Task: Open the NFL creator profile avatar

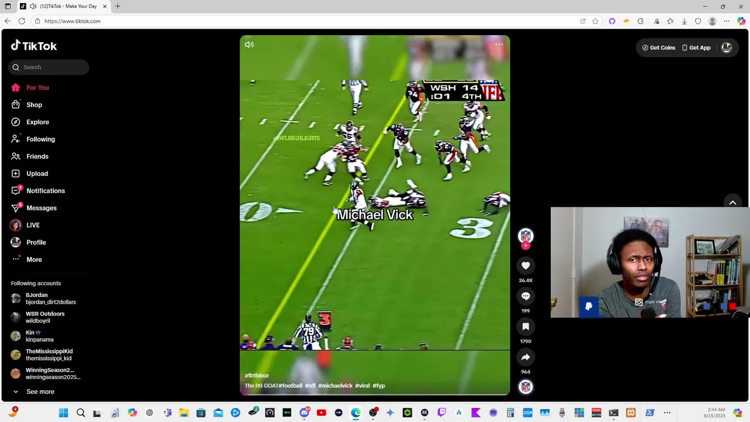Action: pos(526,235)
